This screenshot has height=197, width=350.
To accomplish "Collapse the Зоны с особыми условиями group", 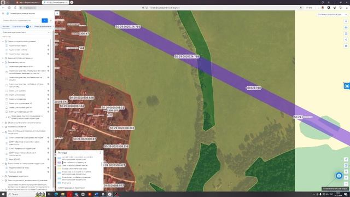I will [x=3, y=132].
